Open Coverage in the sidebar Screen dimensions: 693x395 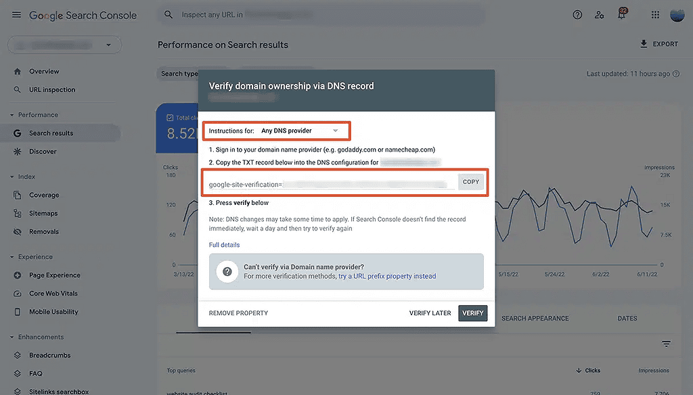[x=44, y=195]
